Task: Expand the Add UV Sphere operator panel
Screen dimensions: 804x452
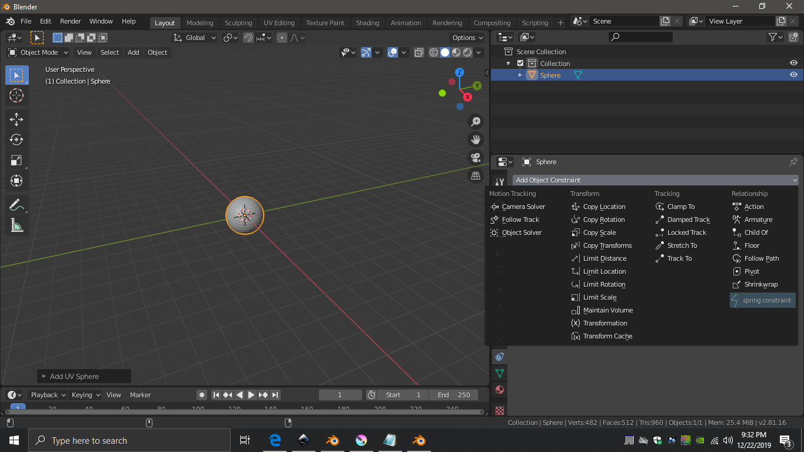Action: (x=84, y=377)
